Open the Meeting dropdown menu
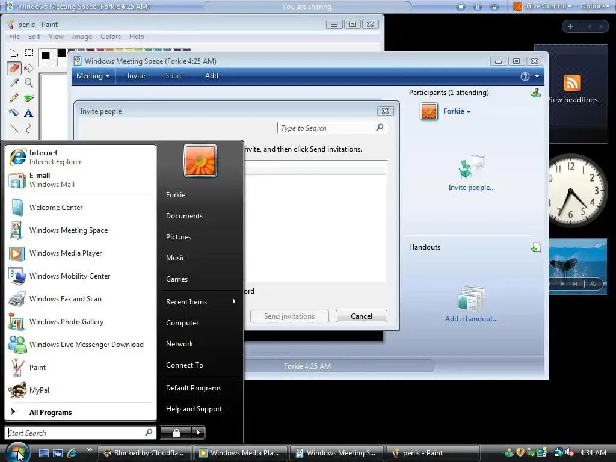The width and height of the screenshot is (616, 462). tap(93, 76)
